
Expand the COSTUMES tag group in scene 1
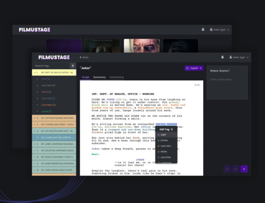[48, 105]
